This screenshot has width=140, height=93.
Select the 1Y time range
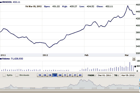click(65, 75)
